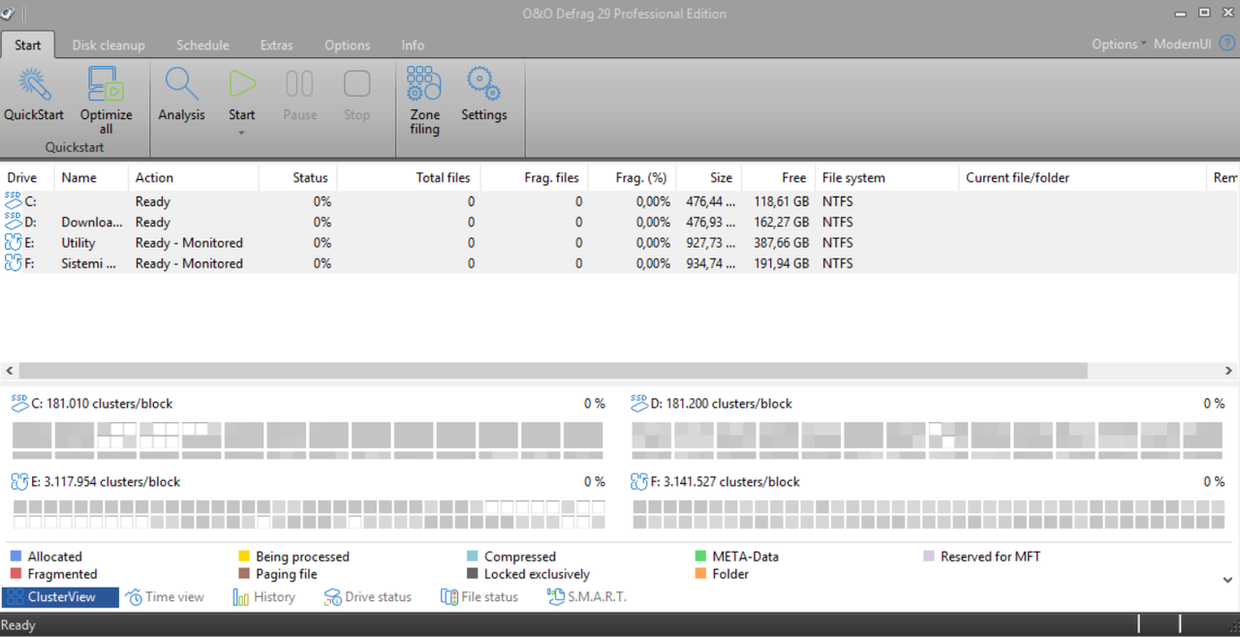Click the E: cluster view drive icon
This screenshot has height=637, width=1240.
[x=19, y=480]
